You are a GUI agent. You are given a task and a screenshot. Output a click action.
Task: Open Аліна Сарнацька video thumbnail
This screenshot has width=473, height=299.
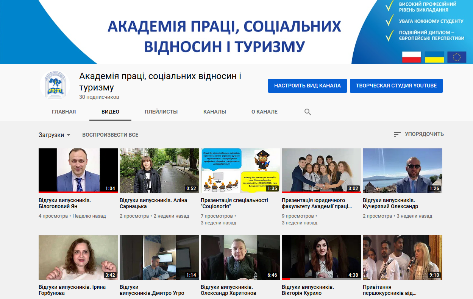(159, 171)
